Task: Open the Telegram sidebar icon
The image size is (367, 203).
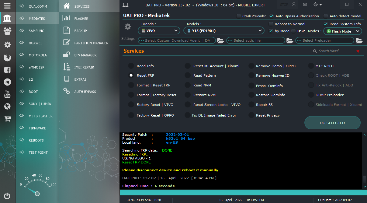Action: [7, 82]
